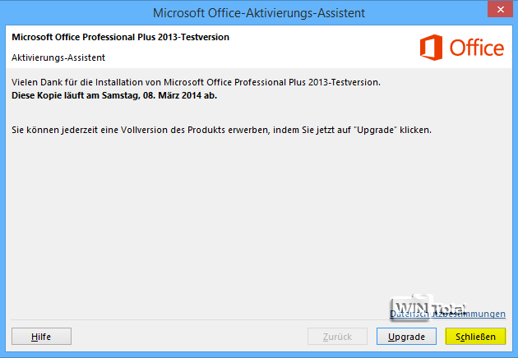
Task: Click the gap between Hilfe and Zurück
Action: tap(189, 337)
